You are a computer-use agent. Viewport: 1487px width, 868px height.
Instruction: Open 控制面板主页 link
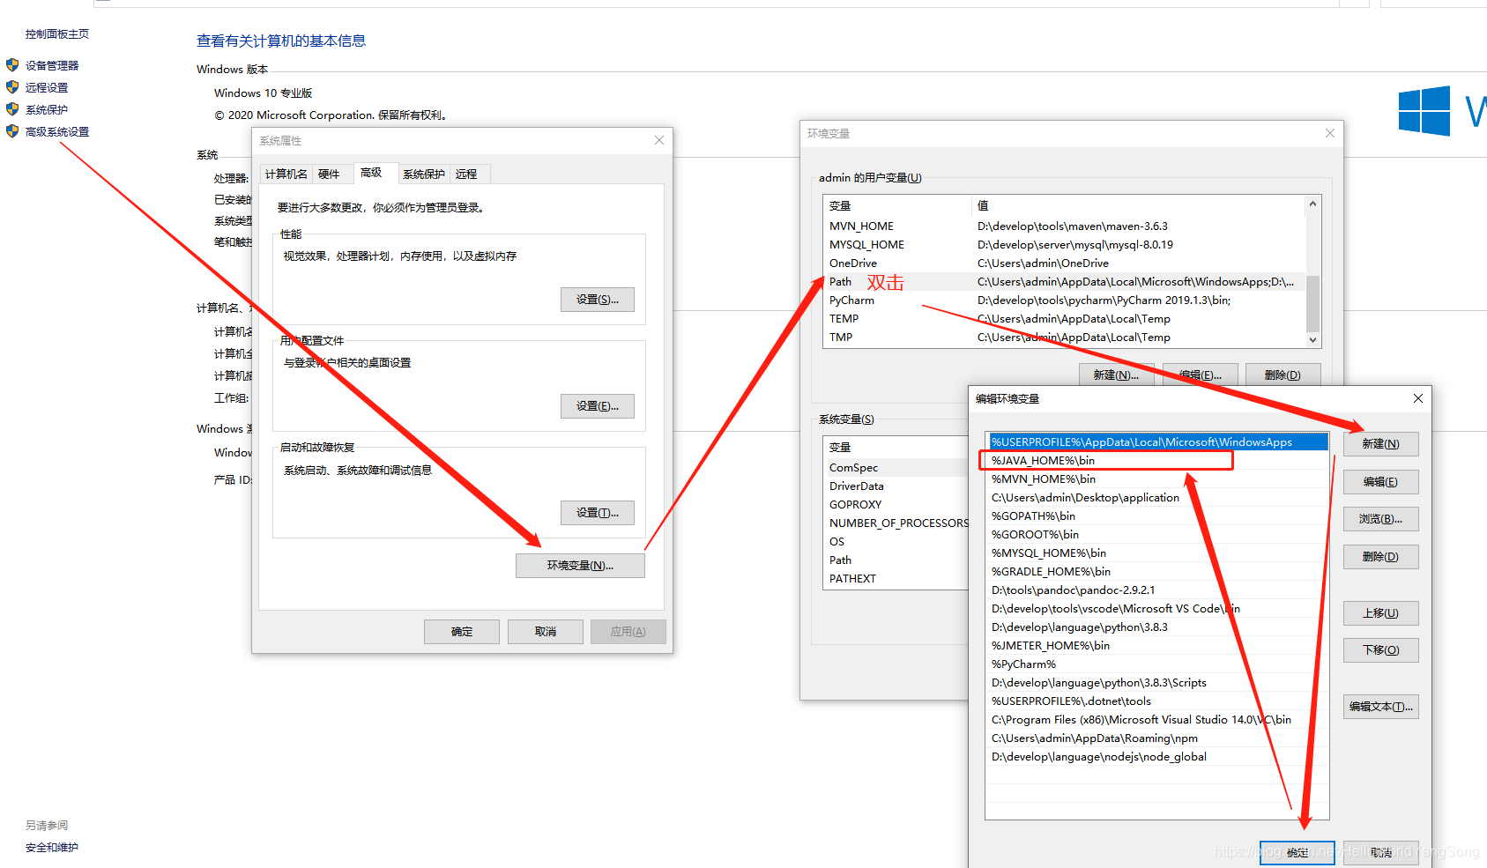tap(57, 34)
